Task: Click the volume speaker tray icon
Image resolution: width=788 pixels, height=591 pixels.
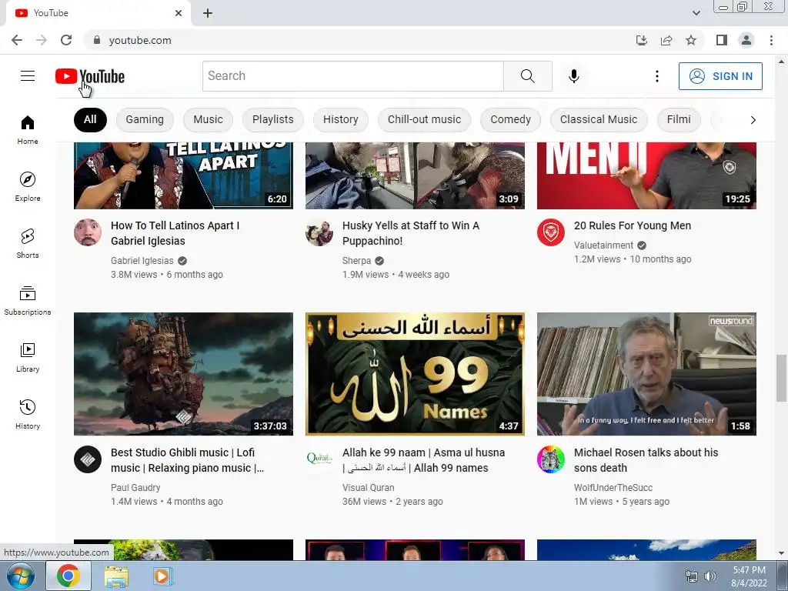Action: (x=710, y=576)
